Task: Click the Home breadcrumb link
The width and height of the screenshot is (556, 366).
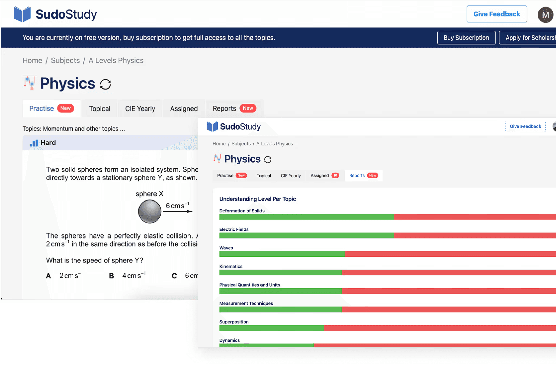Action: pyautogui.click(x=32, y=60)
